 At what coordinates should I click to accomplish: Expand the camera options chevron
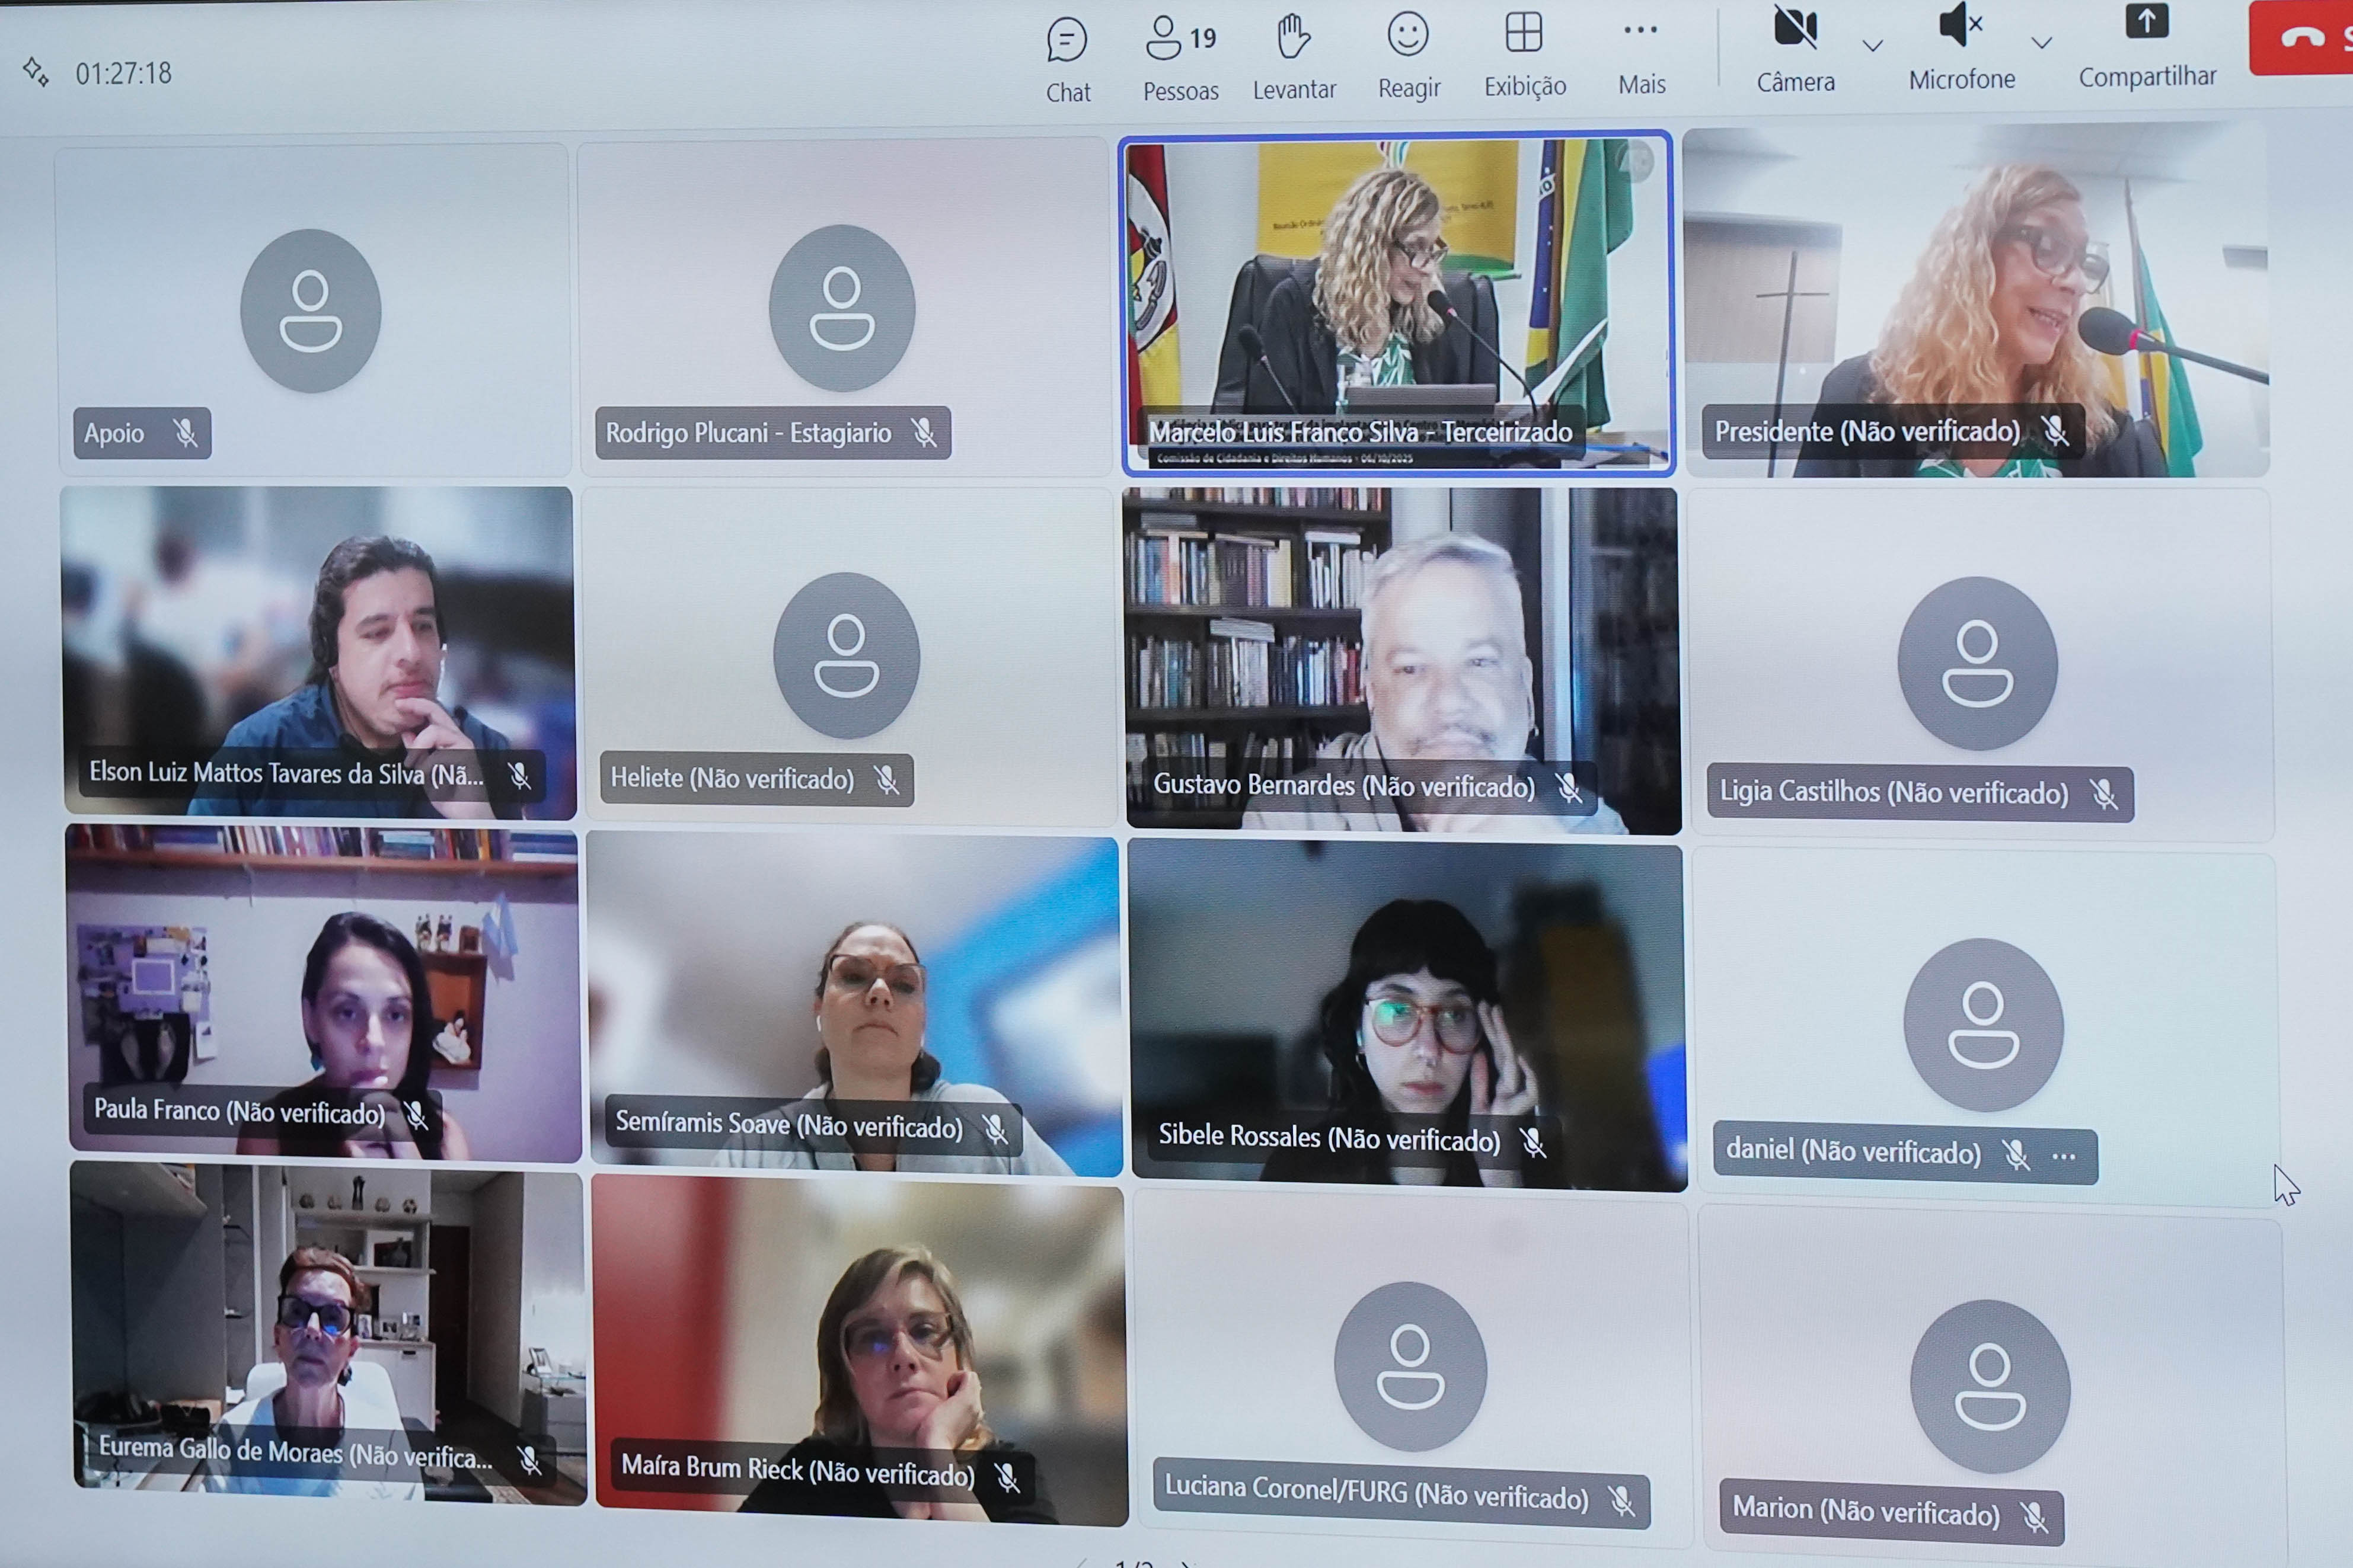[1873, 45]
